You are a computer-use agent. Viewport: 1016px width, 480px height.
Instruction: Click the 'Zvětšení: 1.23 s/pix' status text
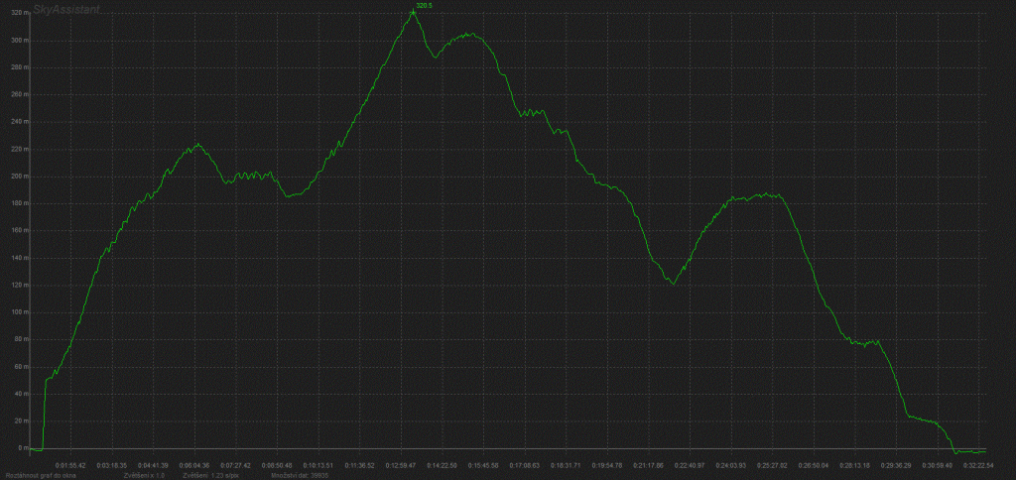(x=210, y=475)
